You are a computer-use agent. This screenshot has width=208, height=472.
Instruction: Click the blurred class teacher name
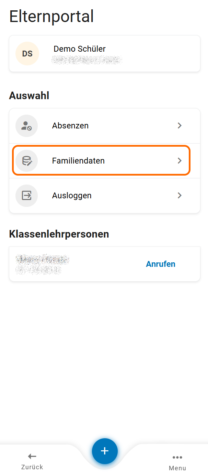(43, 260)
